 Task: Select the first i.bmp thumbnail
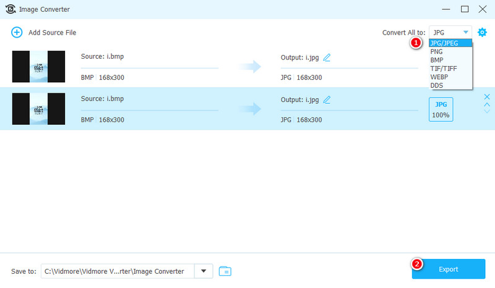(x=38, y=67)
